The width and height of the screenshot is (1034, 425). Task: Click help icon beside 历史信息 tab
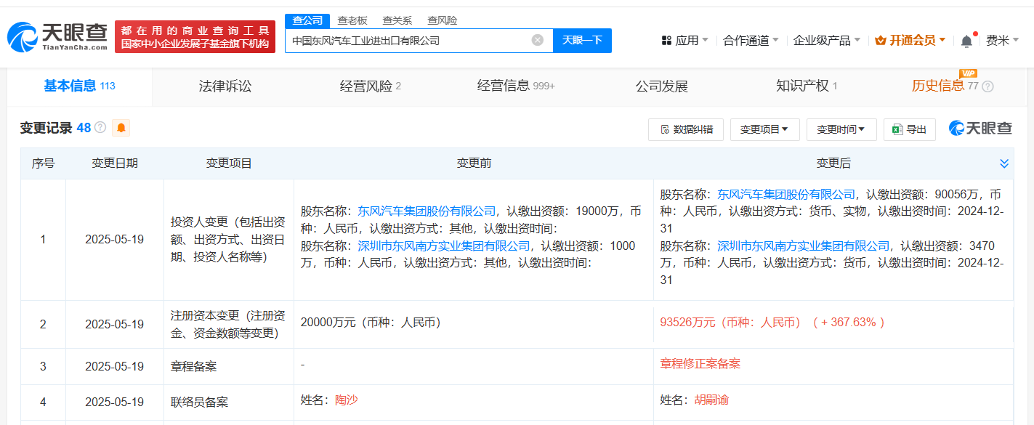tap(987, 86)
